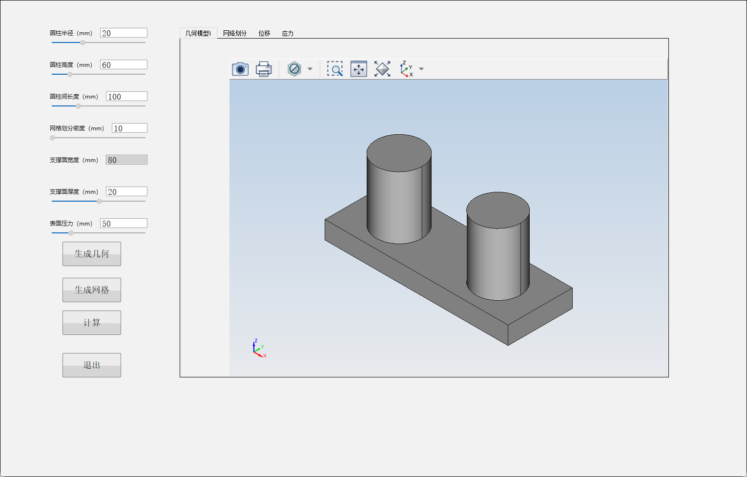Open the 网络划分 tab
Screen dimensions: 747x477
click(235, 33)
